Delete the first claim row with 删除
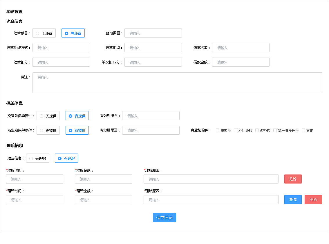The image size is (329, 244). [293, 179]
